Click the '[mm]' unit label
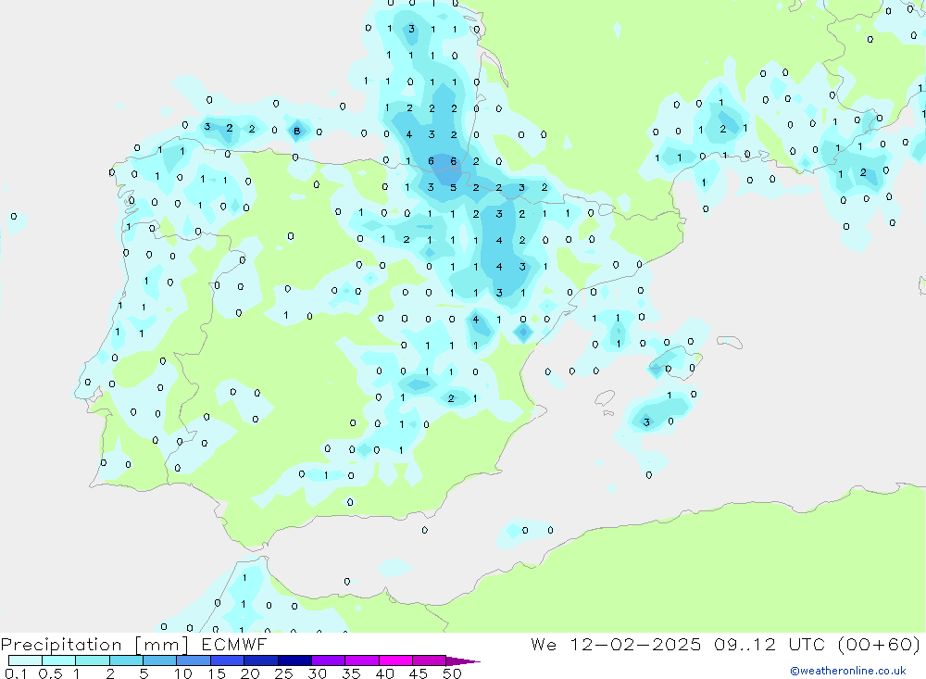This screenshot has height=679, width=926. [161, 645]
